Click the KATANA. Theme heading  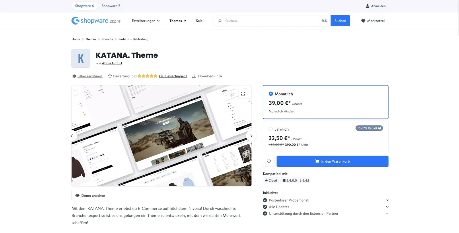tap(127, 55)
